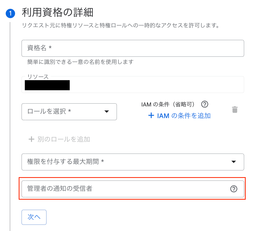Click the IAM の条件（省略可）label text
Screen dimensions: 254x231
point(168,104)
